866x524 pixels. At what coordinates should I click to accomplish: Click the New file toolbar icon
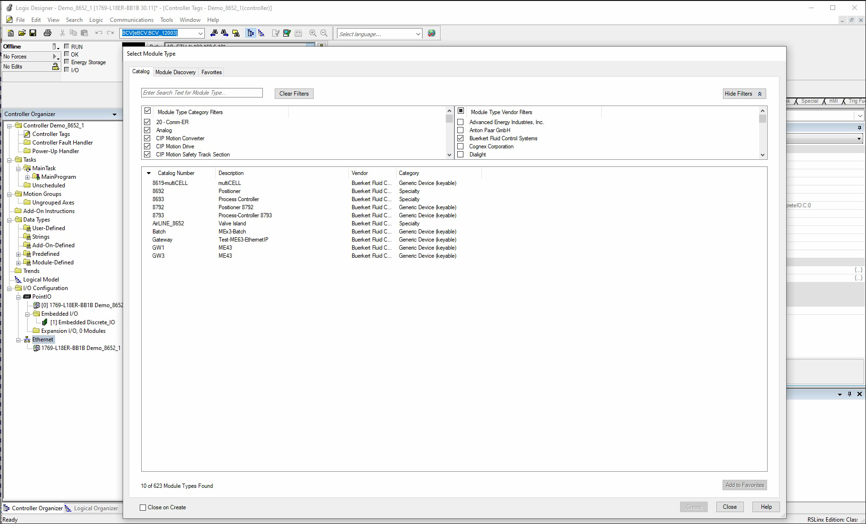(10, 33)
